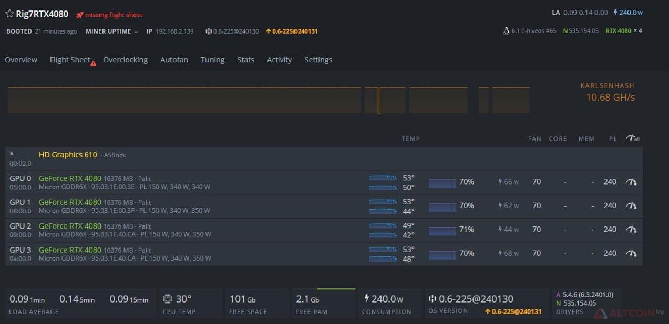Click the load average tile

(x=80, y=304)
